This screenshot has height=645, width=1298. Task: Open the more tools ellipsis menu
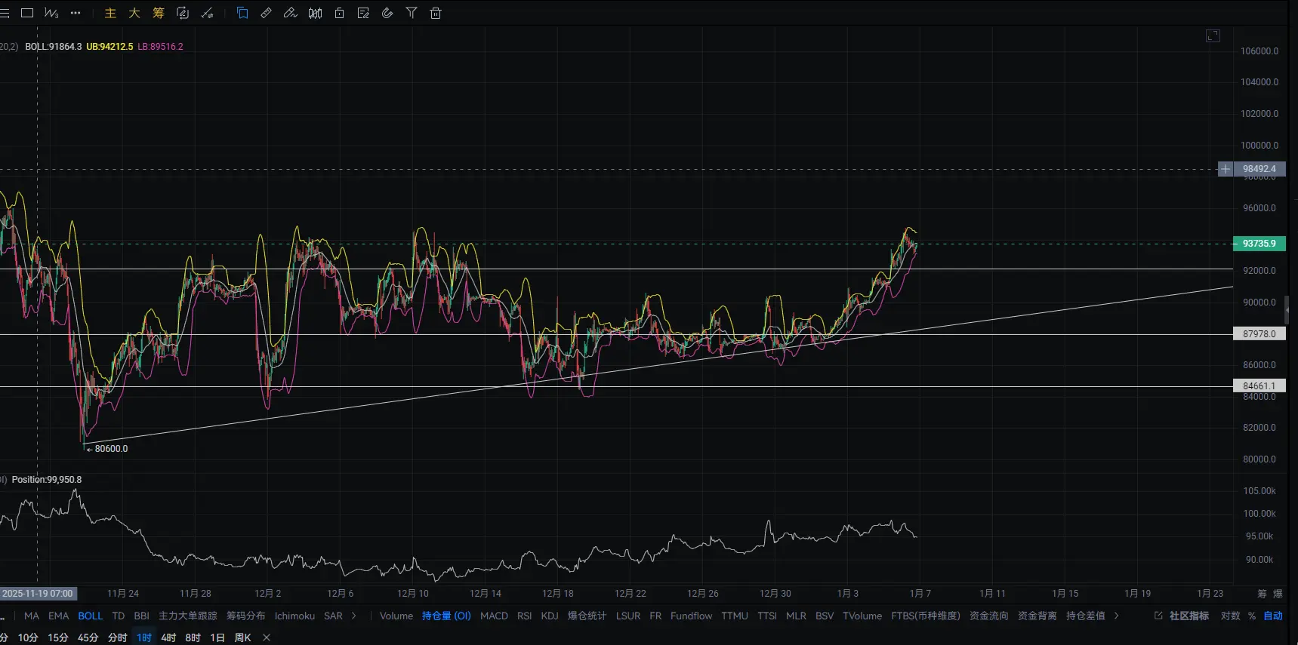pyautogui.click(x=76, y=13)
